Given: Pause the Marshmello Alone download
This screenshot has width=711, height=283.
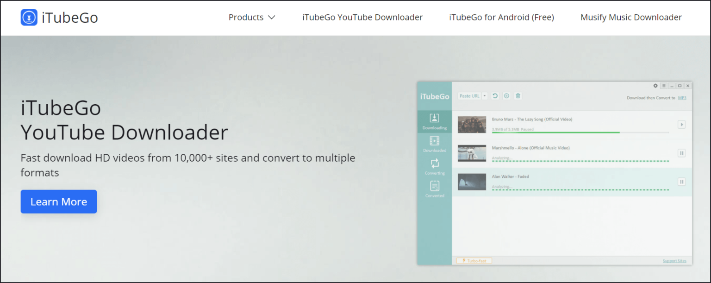Looking at the screenshot, I should coord(681,153).
